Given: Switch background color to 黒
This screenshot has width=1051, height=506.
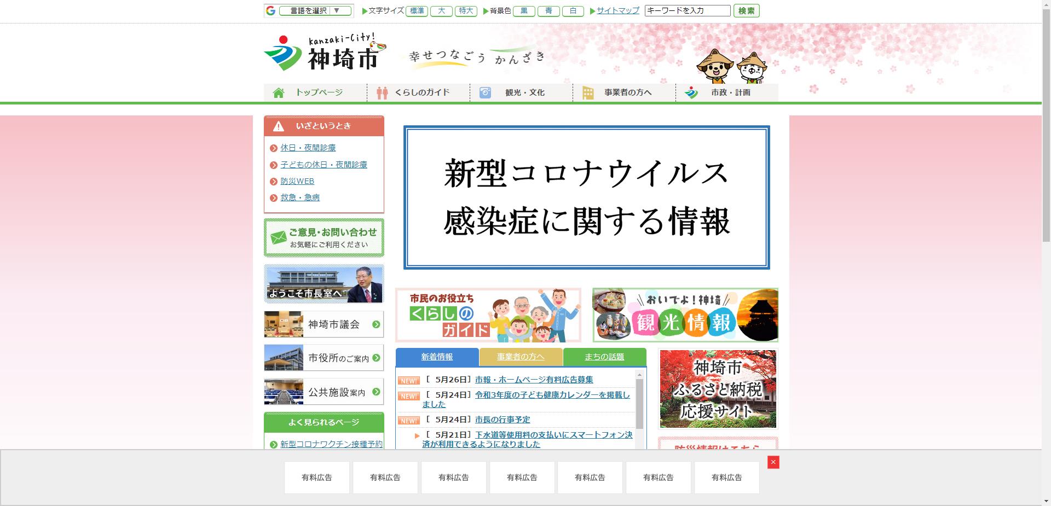Looking at the screenshot, I should coord(524,10).
